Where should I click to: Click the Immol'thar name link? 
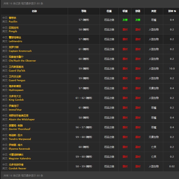15,110
